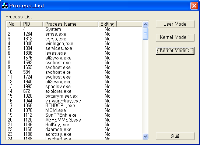Select the spoolsv.exe process row
The image size is (200, 145).
[x=74, y=86]
